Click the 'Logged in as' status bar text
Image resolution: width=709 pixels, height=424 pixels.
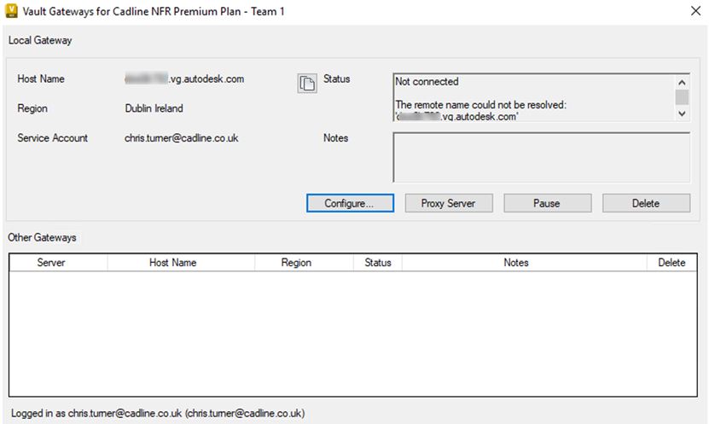coord(158,413)
